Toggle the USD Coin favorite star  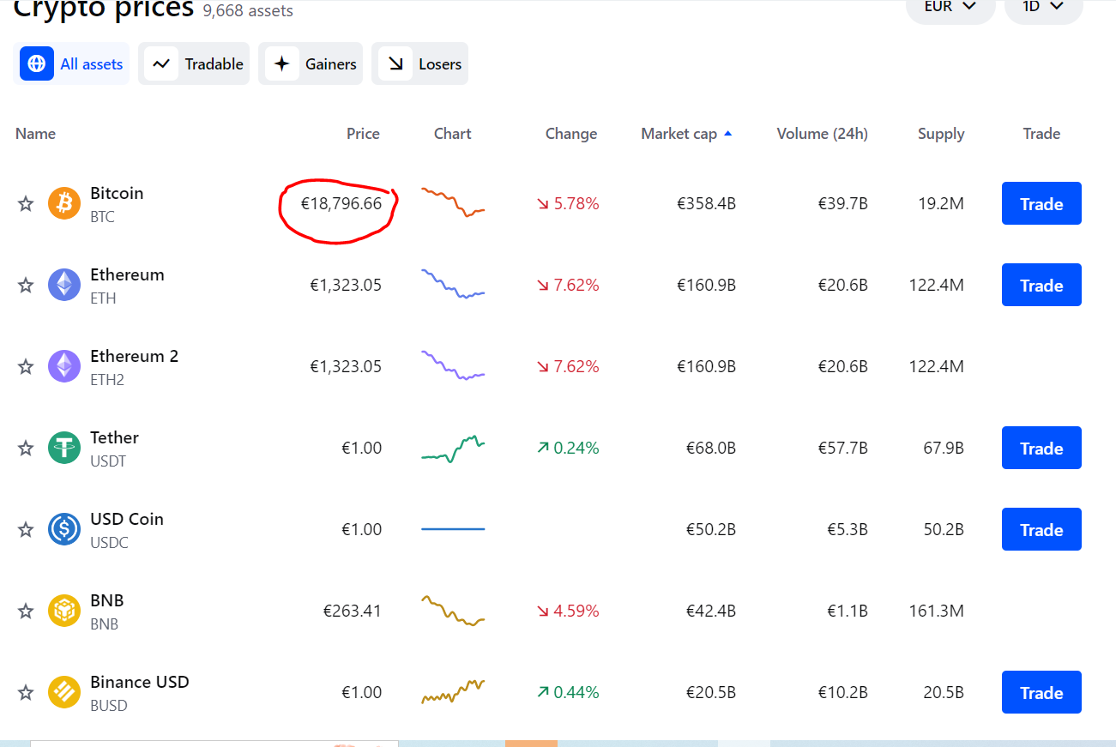(x=26, y=529)
